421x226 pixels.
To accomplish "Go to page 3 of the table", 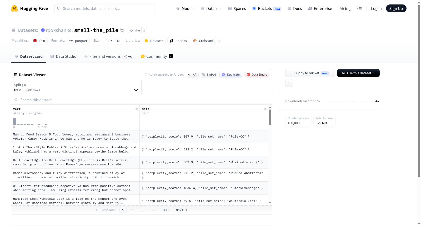I will [x=141, y=210].
